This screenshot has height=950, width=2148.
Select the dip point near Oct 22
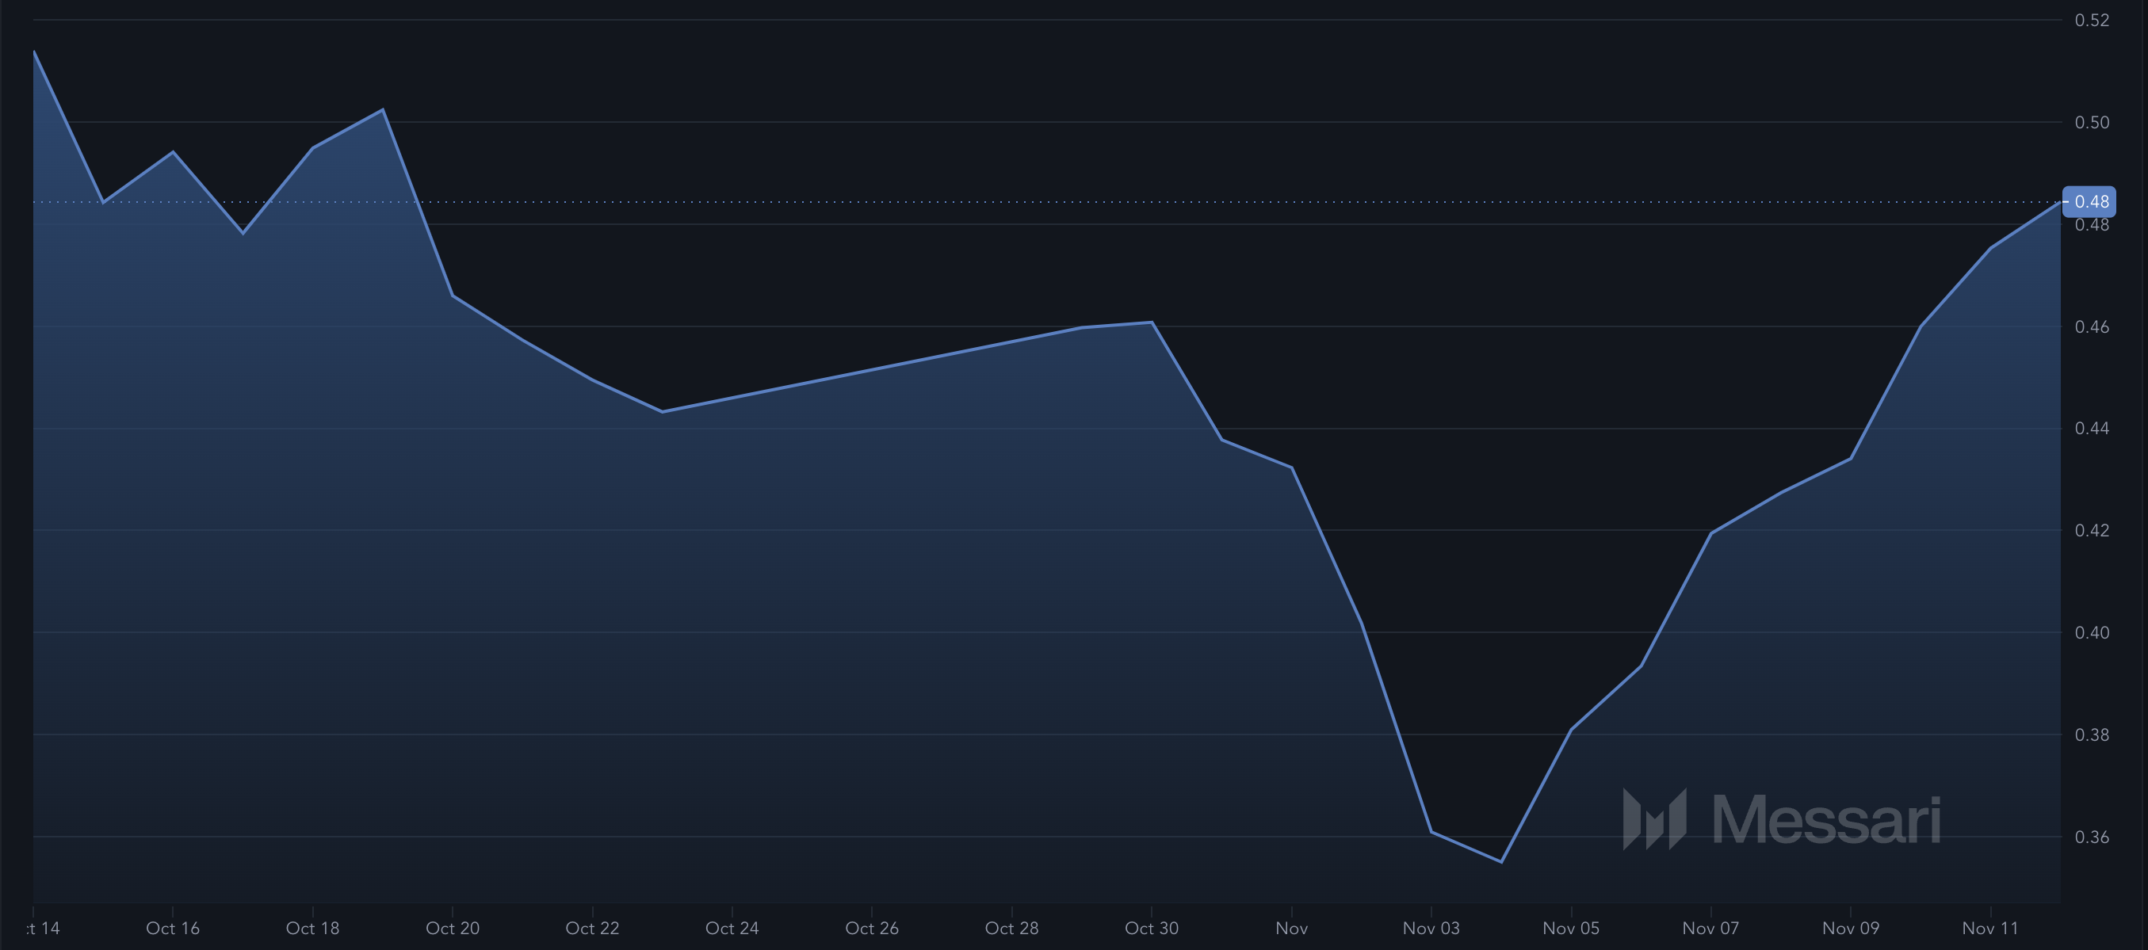(x=663, y=411)
